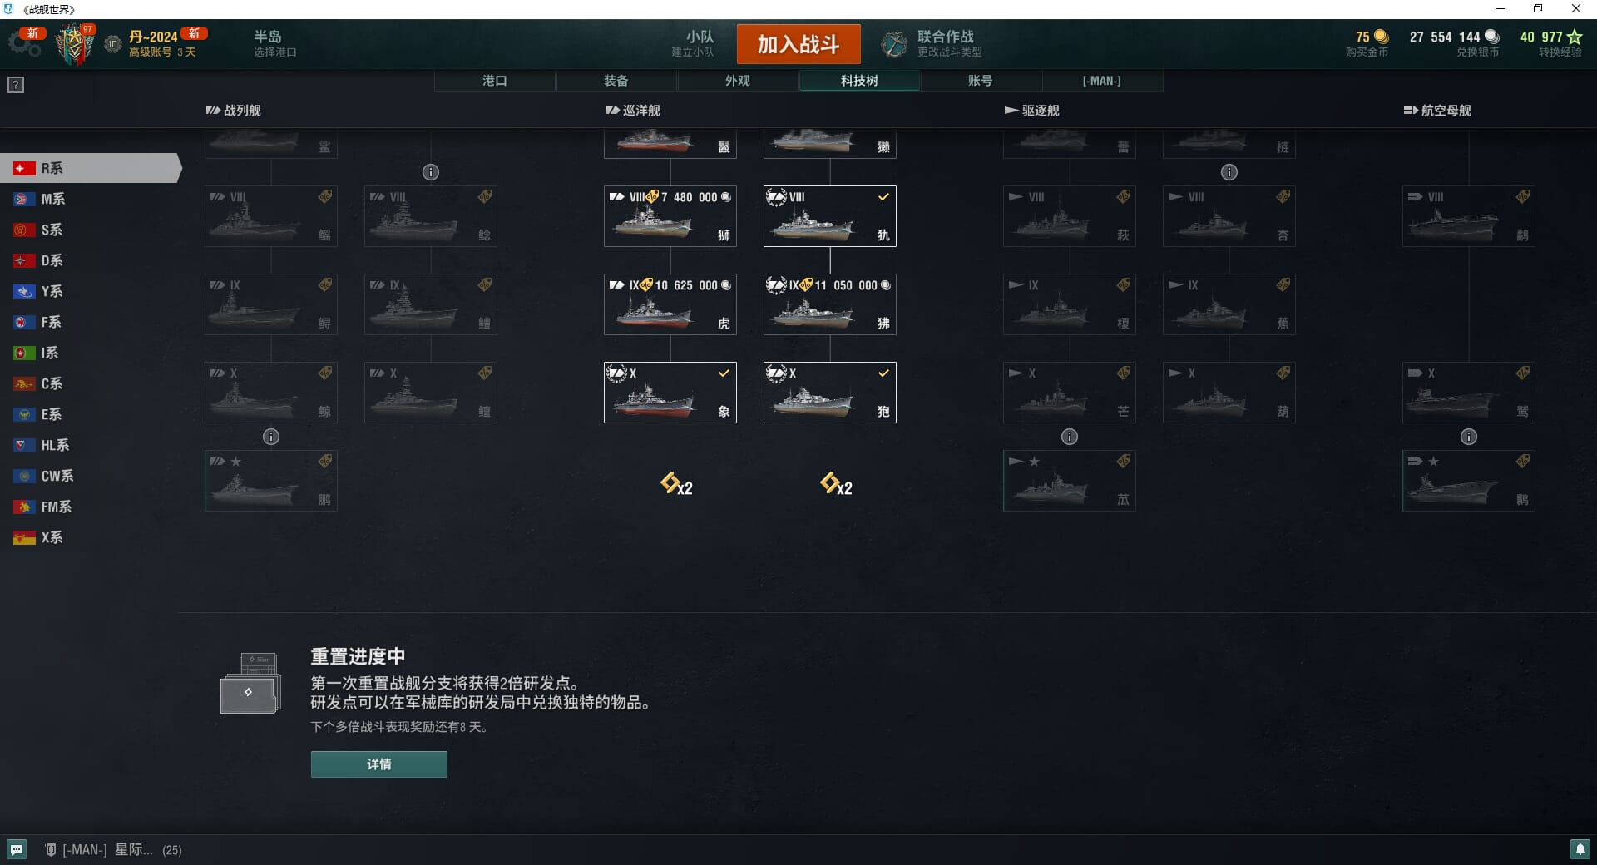Screen dimensions: 1597x865
Task: Click the info icon above tier VIII battleships
Action: [x=431, y=172]
